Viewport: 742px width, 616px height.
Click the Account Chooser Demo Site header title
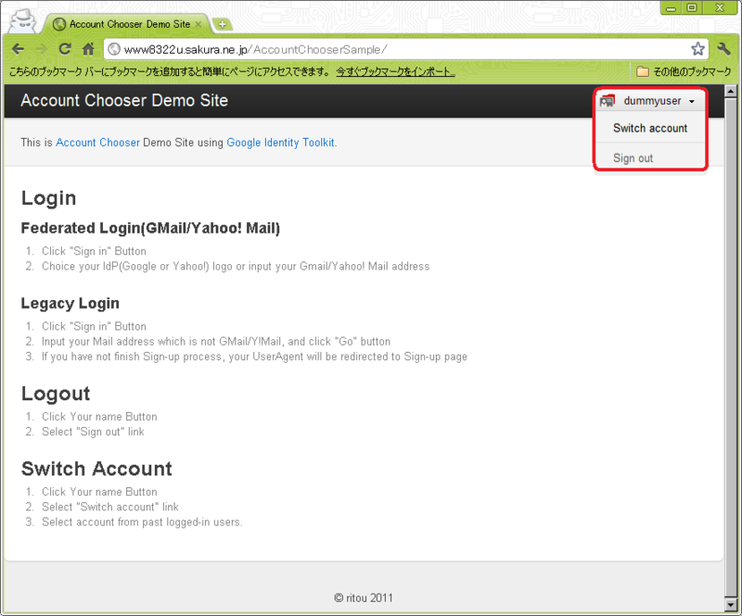[124, 101]
